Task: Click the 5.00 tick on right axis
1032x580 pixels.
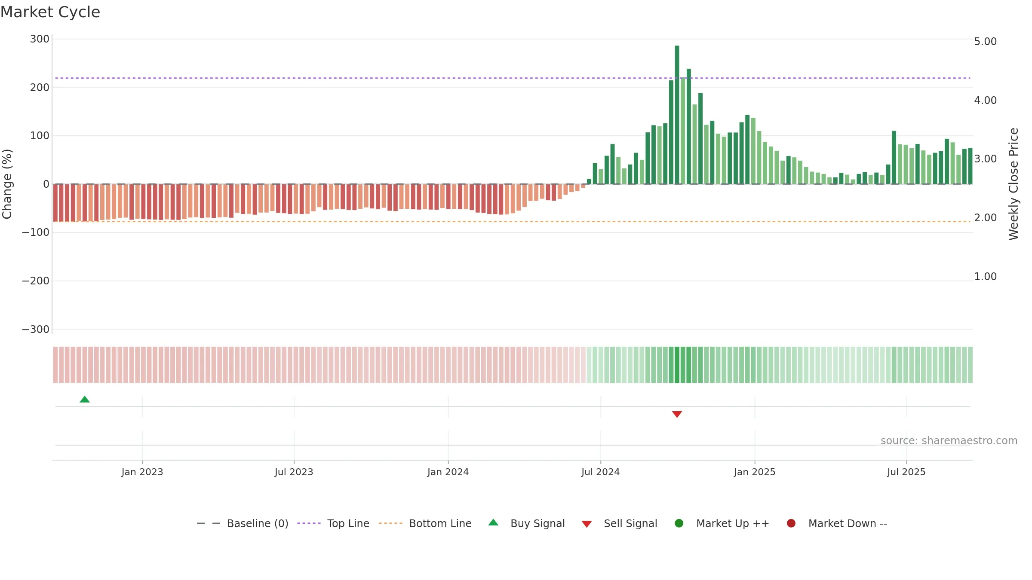Action: [985, 42]
